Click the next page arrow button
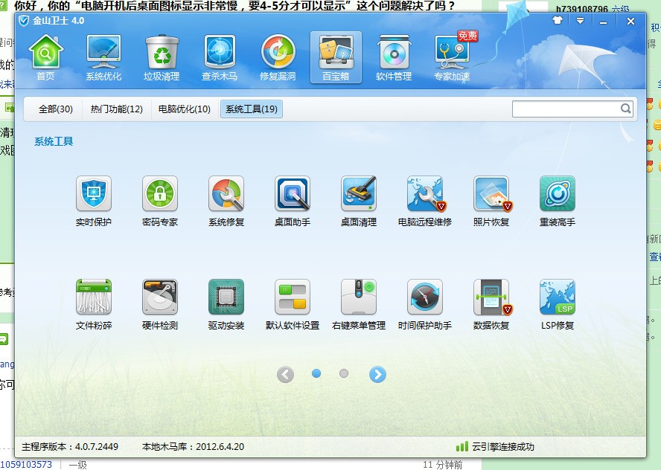This screenshot has width=661, height=470. tap(378, 375)
